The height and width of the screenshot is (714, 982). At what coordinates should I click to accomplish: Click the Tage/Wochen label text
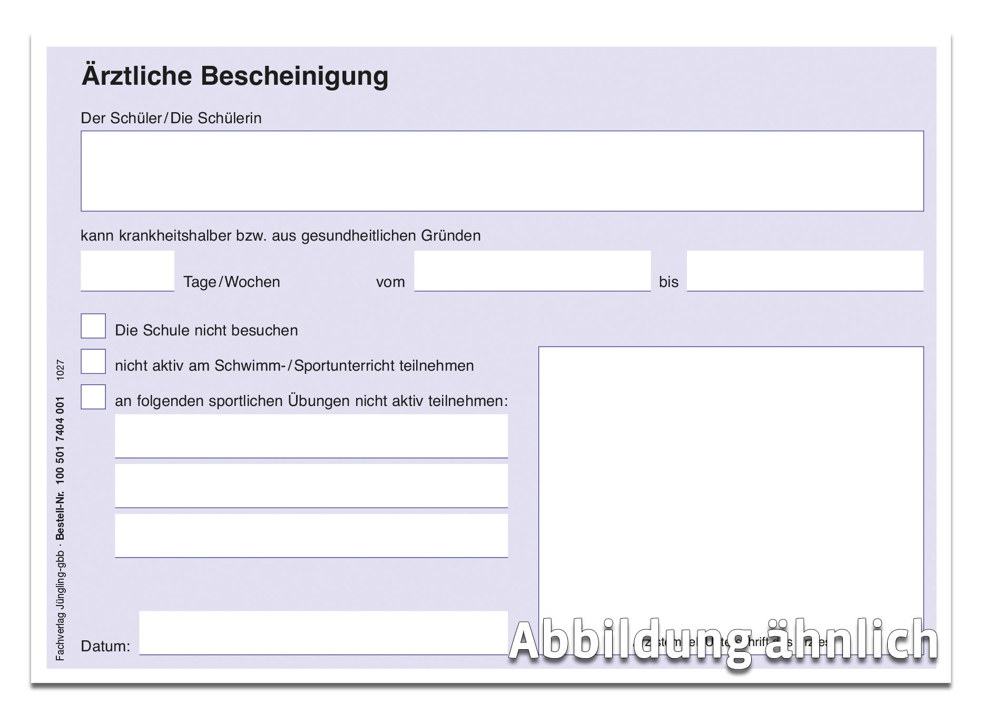[x=231, y=282]
